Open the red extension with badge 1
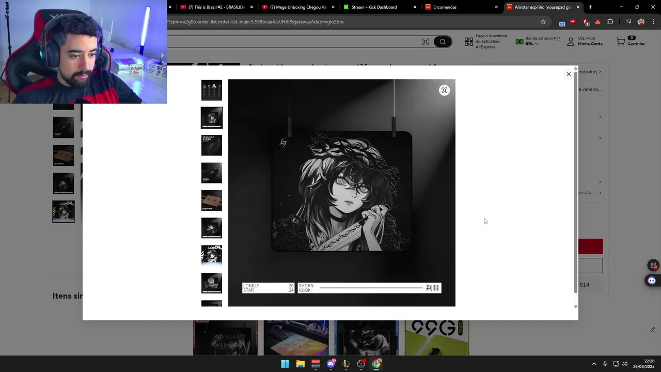Viewport: 661px width, 372px height. (x=586, y=22)
